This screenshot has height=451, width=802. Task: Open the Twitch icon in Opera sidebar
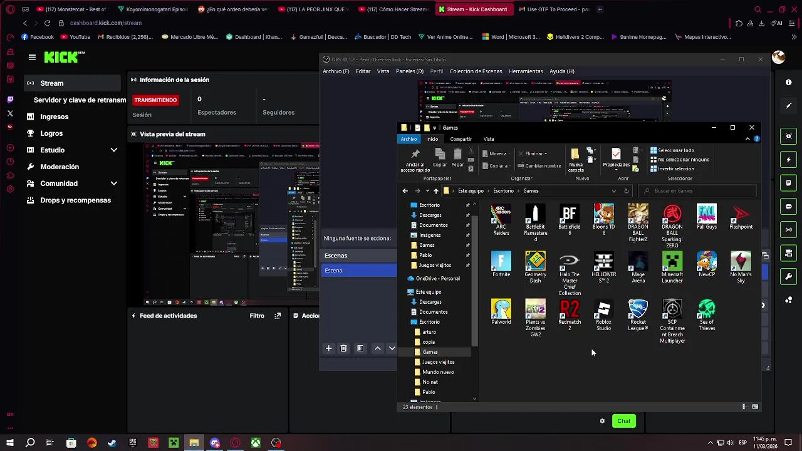click(x=10, y=100)
